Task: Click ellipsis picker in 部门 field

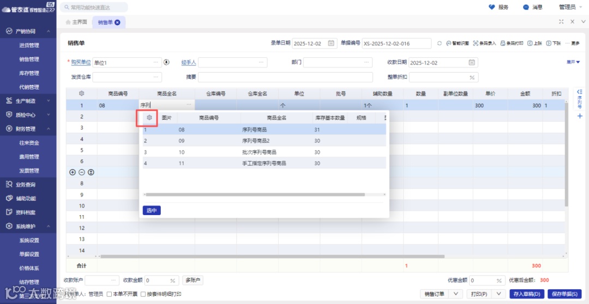Action: coord(366,62)
